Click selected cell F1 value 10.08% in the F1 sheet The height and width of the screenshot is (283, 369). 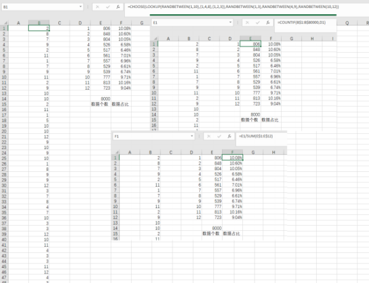coord(232,158)
